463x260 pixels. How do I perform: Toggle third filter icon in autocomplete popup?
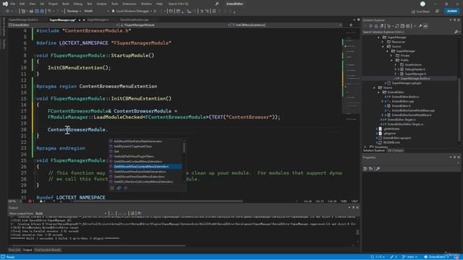[x=125, y=188]
